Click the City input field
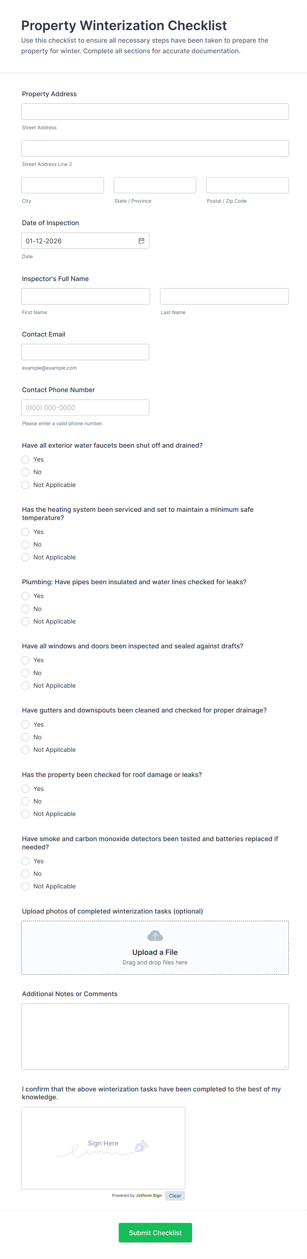The width and height of the screenshot is (307, 1259). tap(62, 185)
